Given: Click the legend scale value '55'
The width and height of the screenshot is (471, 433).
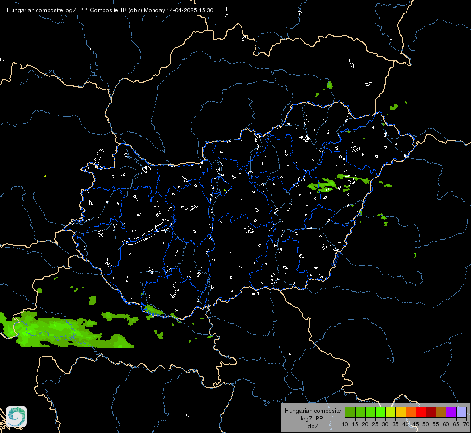Looking at the screenshot, I should tap(436, 424).
